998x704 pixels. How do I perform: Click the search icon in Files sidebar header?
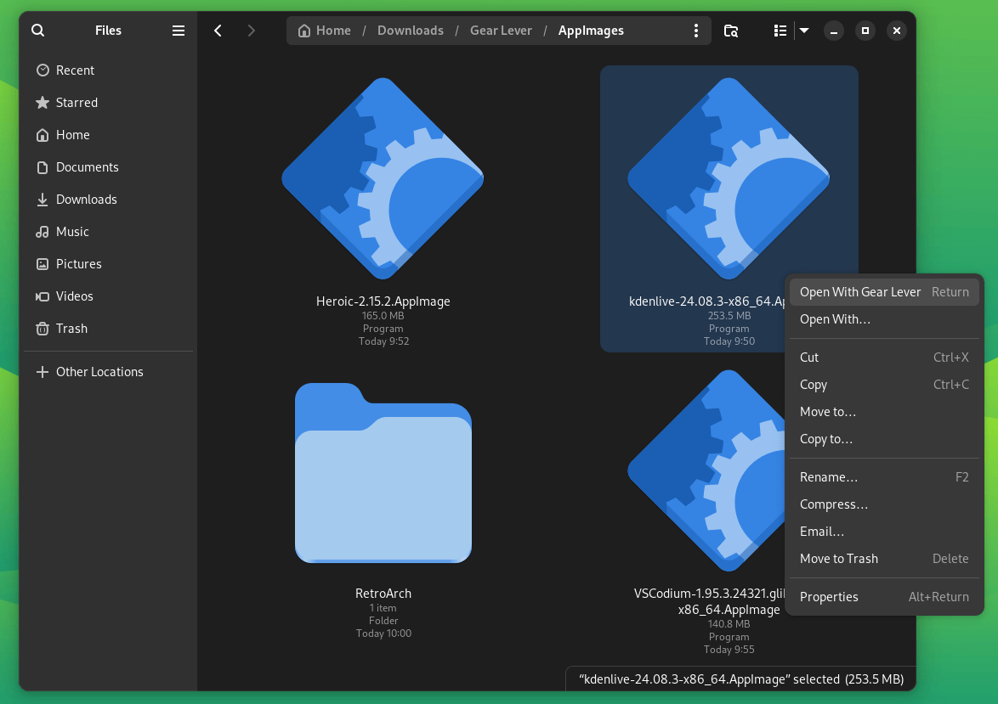tap(37, 30)
